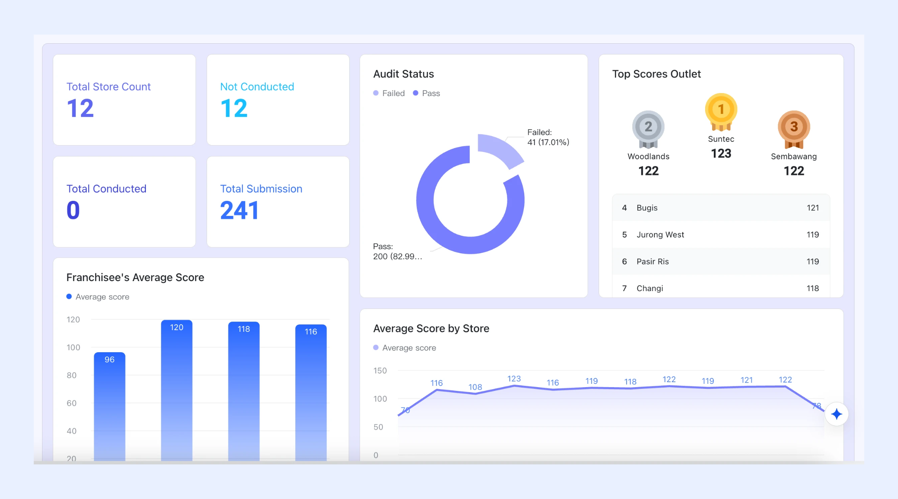Open the Total Store Count card
898x499 pixels.
point(124,100)
